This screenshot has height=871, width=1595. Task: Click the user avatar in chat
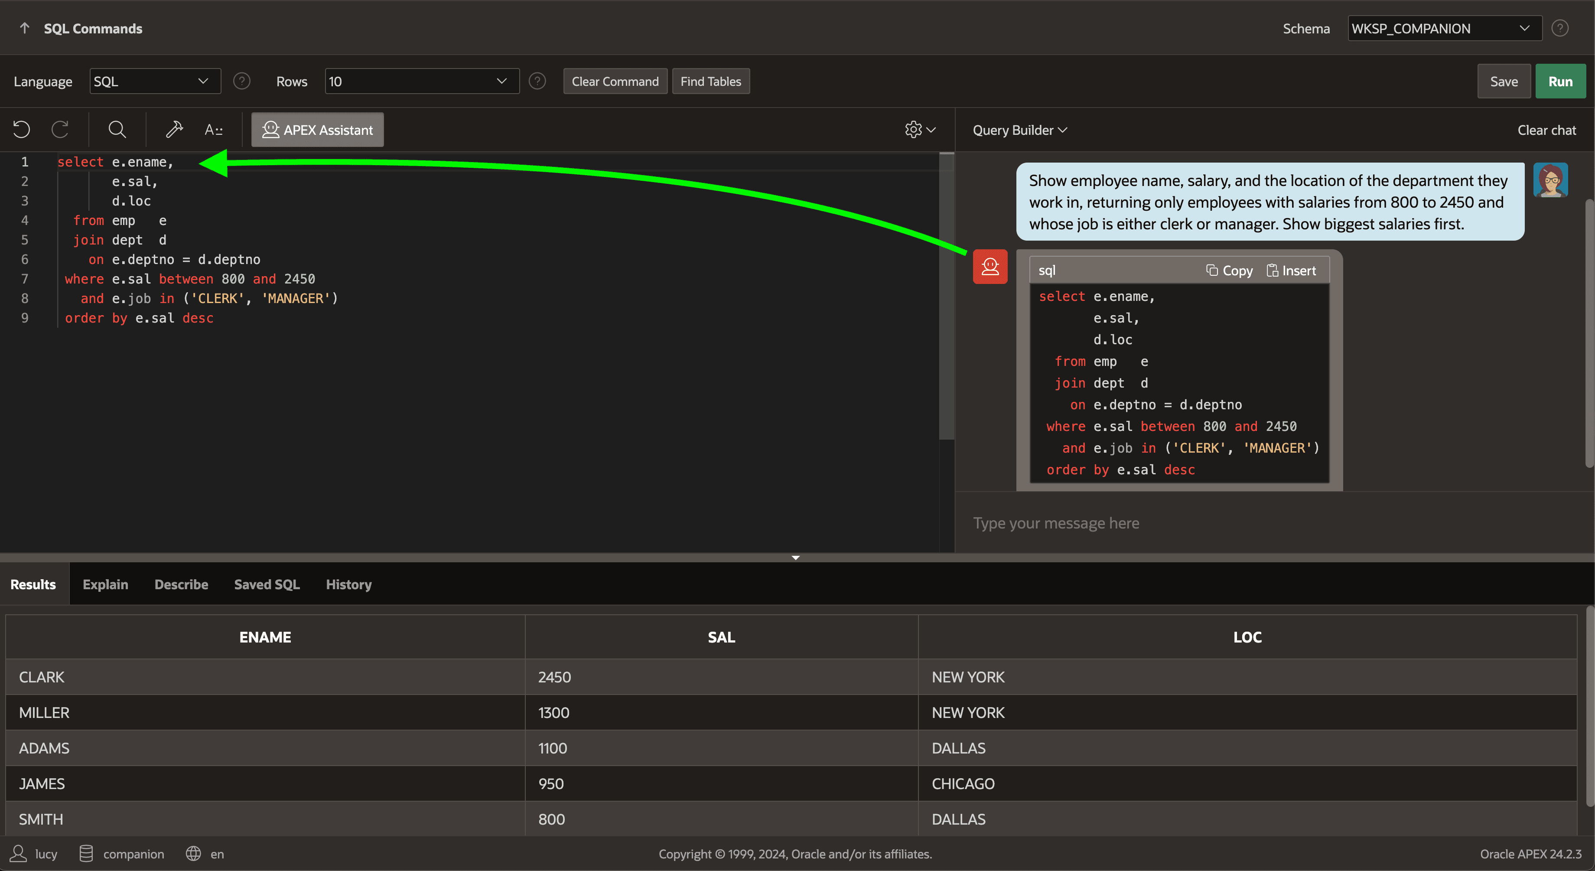coord(1550,180)
